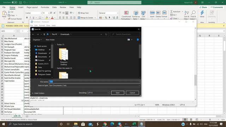This screenshot has height=127, width=226.
Task: Click Up one level arrow in Save As
Action: tap(44, 34)
